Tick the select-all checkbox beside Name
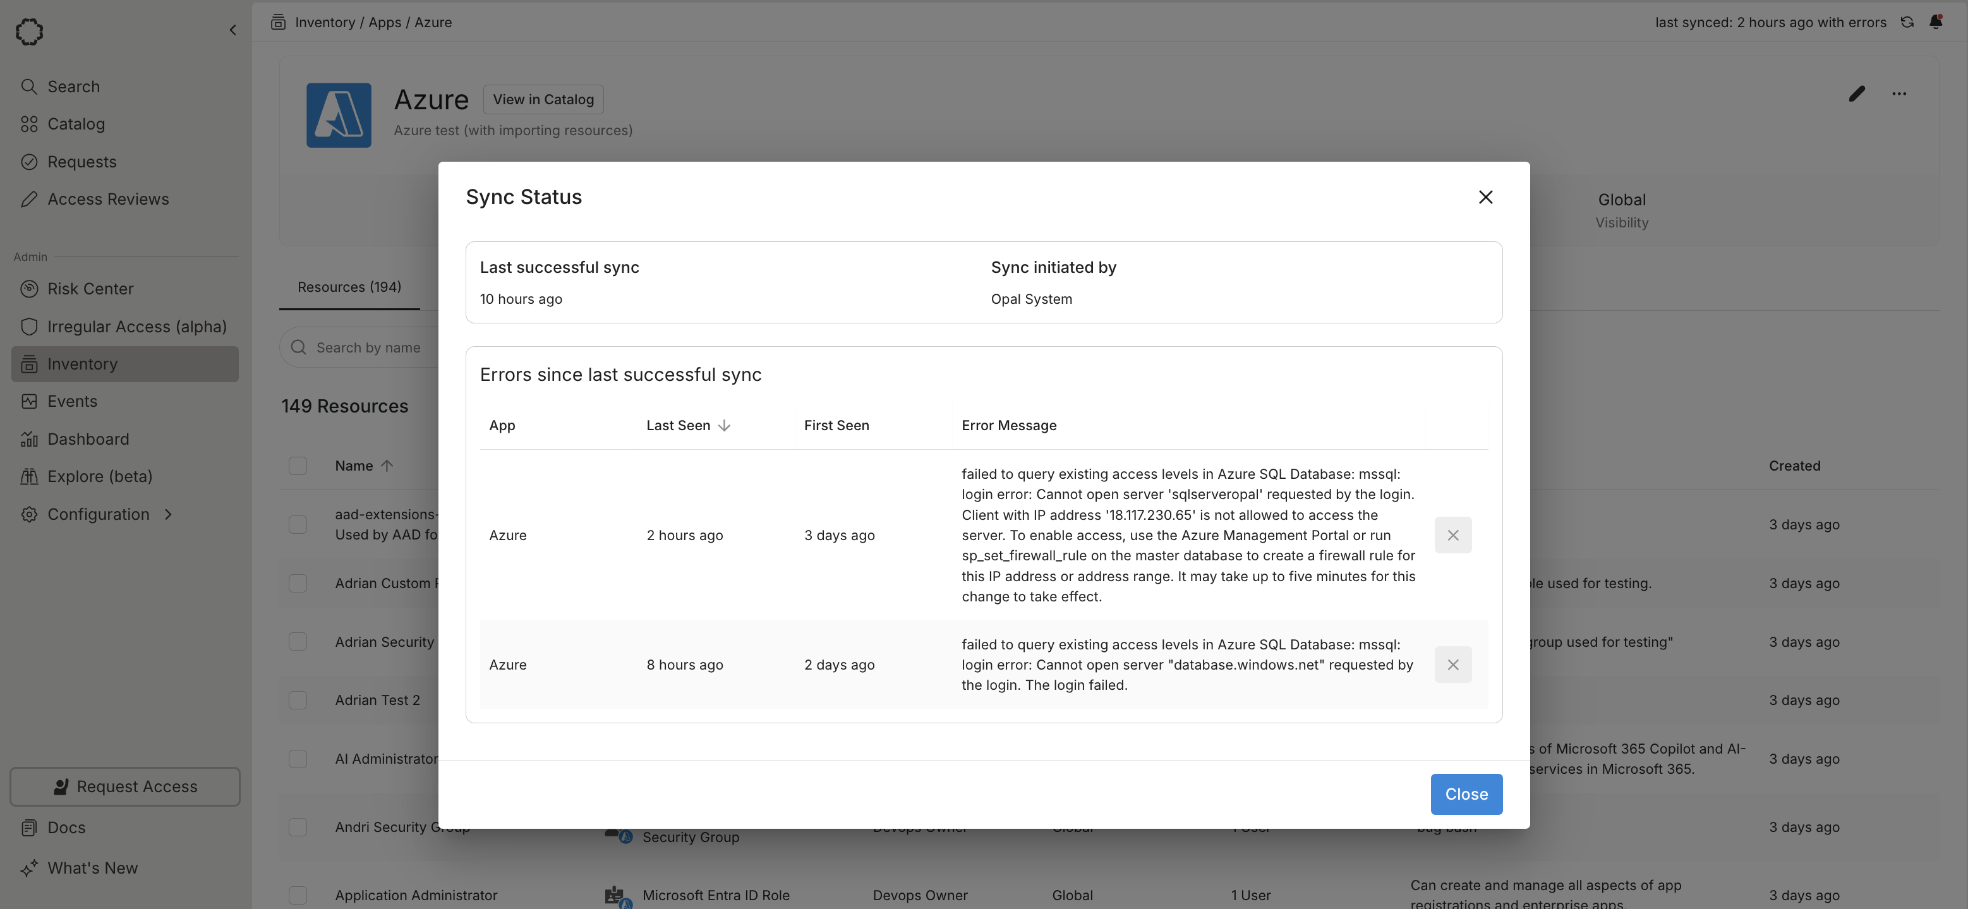 [298, 466]
